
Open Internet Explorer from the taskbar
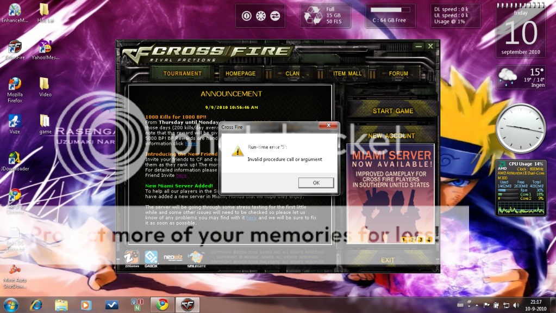pos(36,304)
